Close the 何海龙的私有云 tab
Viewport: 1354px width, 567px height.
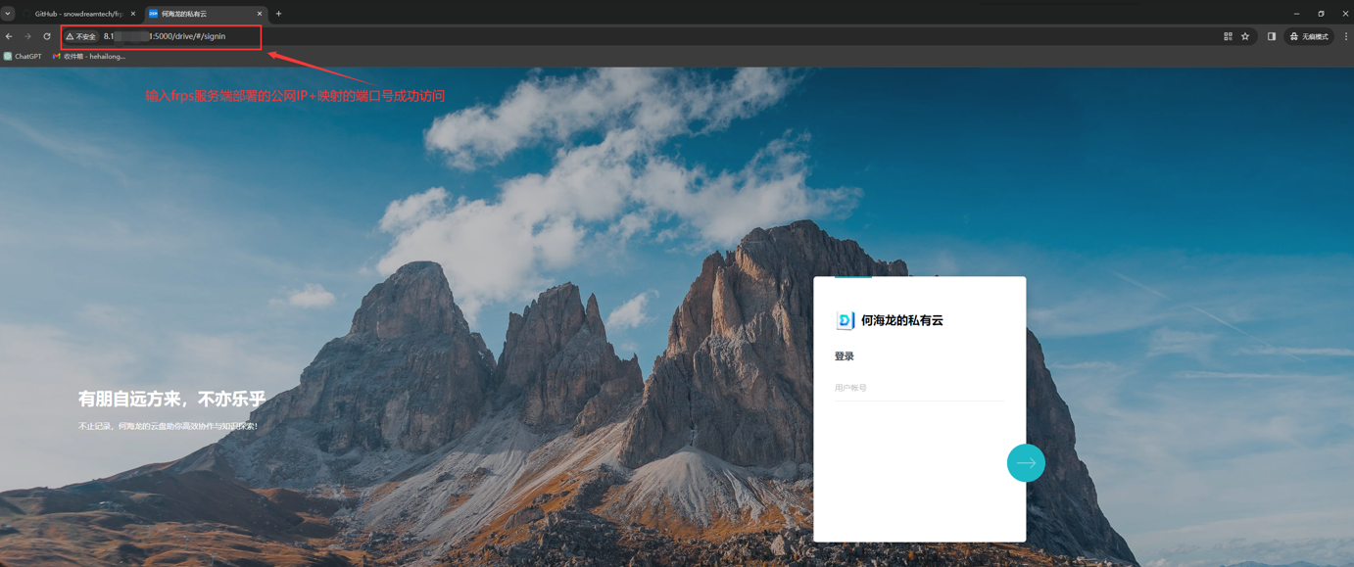260,14
